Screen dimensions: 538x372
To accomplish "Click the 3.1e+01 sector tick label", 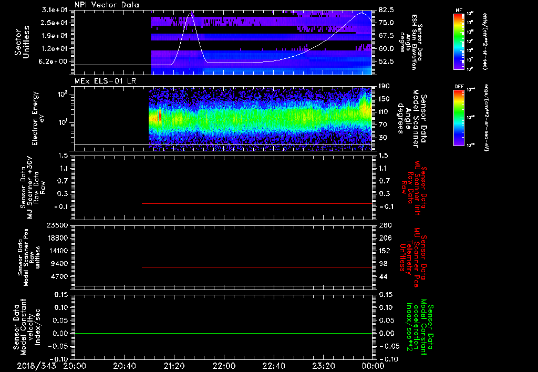I will coord(55,9).
